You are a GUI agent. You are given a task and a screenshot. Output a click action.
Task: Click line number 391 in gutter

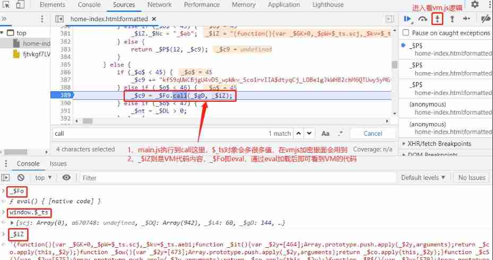tap(65, 111)
